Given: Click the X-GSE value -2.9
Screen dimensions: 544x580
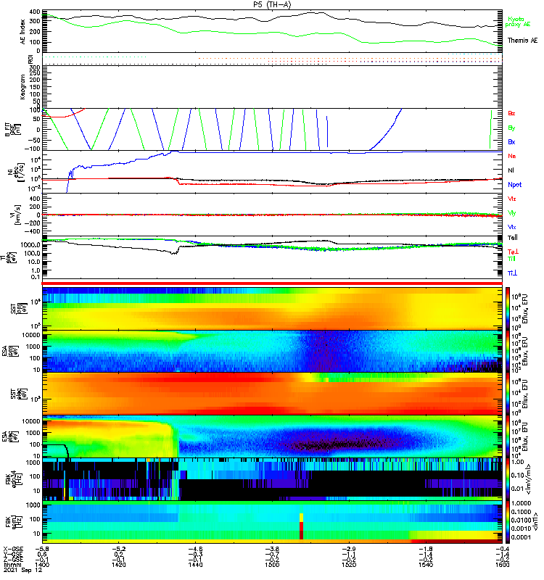Looking at the screenshot, I should point(349,550).
